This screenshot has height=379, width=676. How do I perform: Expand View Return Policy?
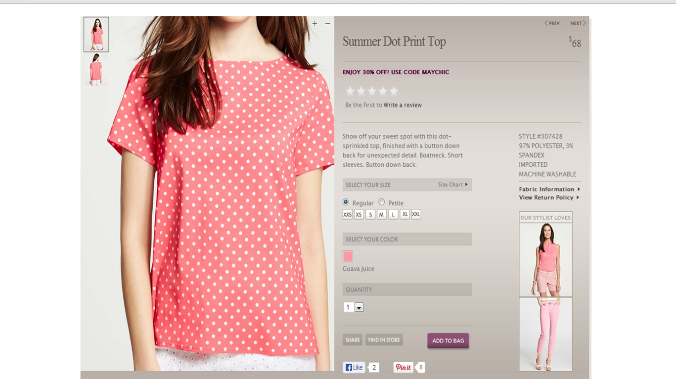point(549,197)
